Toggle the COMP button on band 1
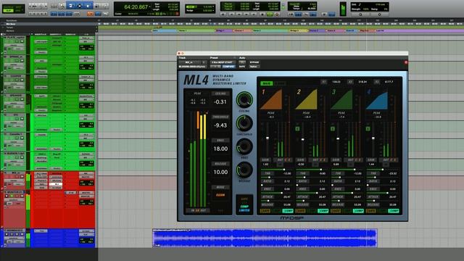The width and height of the screenshot is (464, 261). [288, 211]
